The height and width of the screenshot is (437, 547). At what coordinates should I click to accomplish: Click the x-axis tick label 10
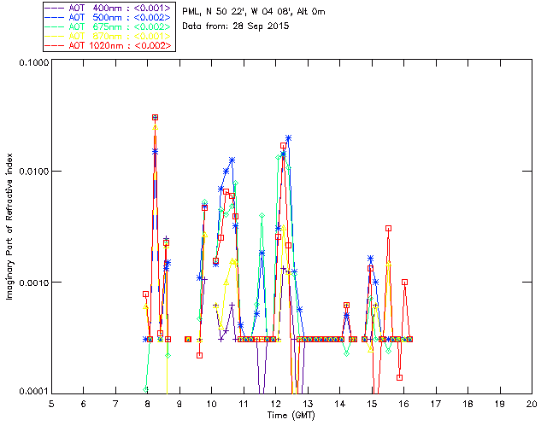click(211, 404)
